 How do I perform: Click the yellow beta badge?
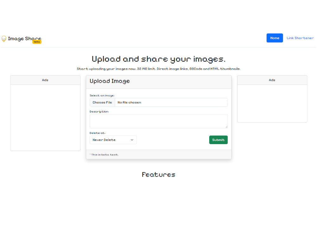coord(37,42)
